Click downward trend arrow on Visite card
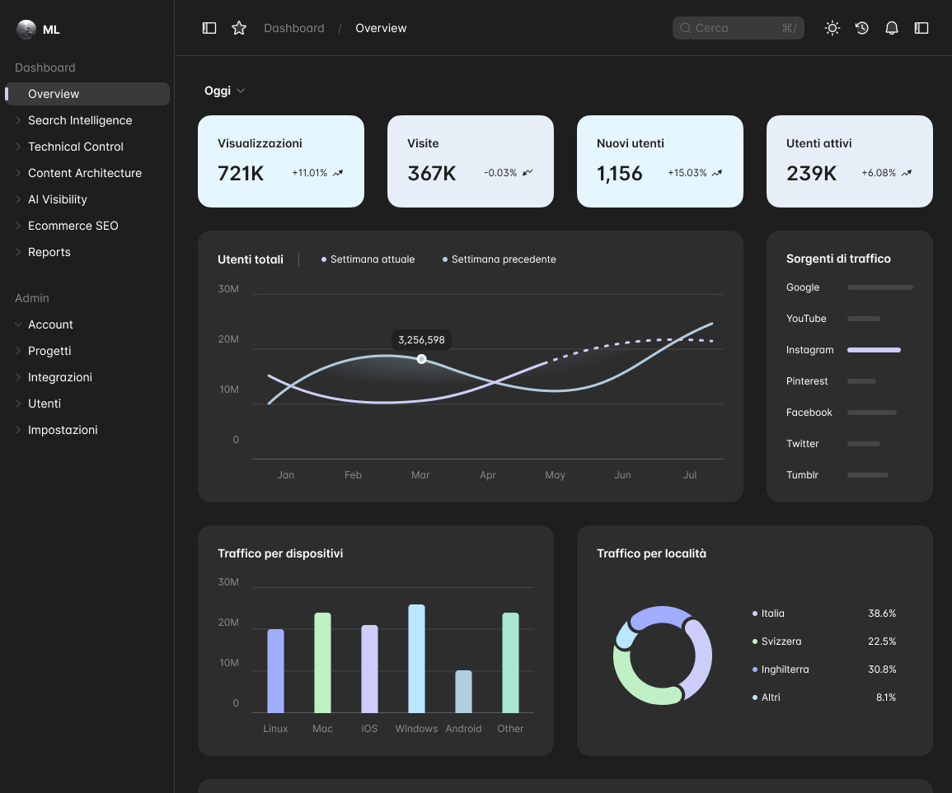This screenshot has width=952, height=793. click(528, 173)
